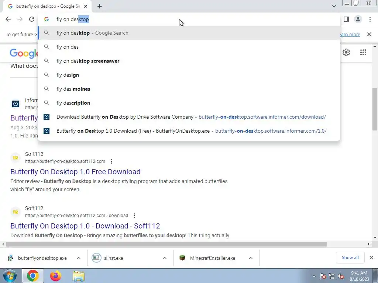Open 'Butterfly On Desktop 1.0 - Download - Soft112' result
This screenshot has height=283, width=378.
[85, 226]
